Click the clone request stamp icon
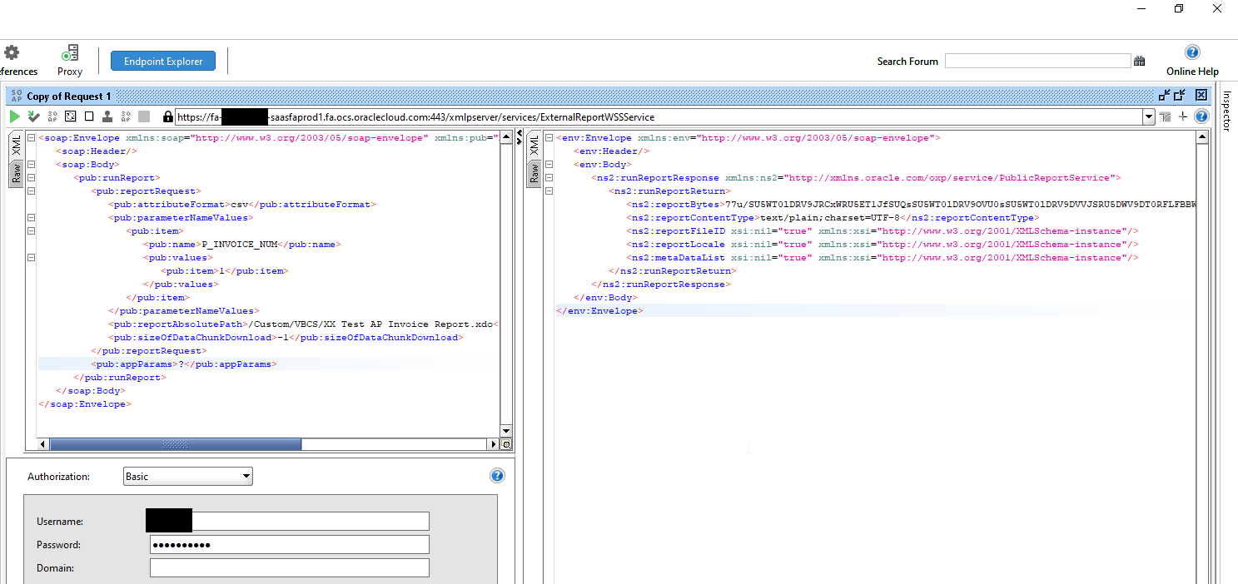Screen dimensions: 1238x584 click(x=107, y=116)
